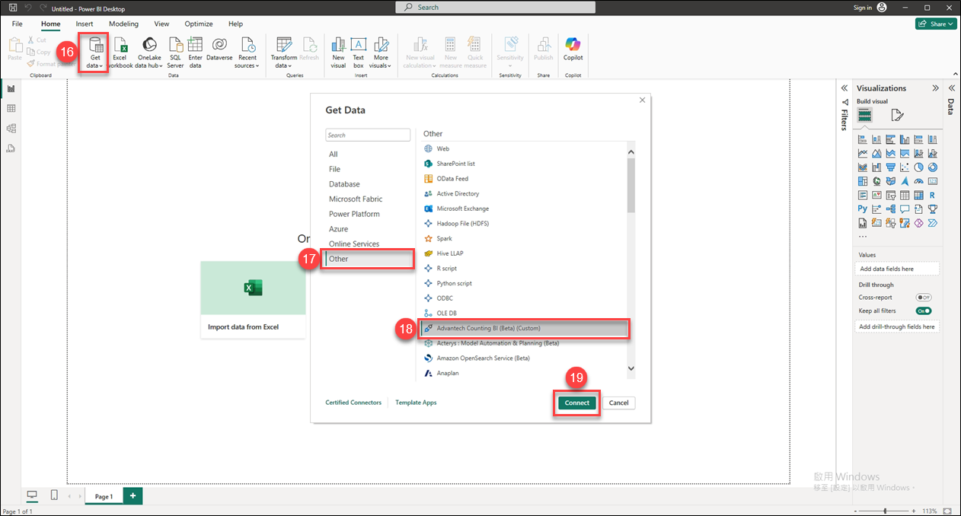Select the Python script connector
Image resolution: width=961 pixels, height=516 pixels.
click(x=454, y=283)
